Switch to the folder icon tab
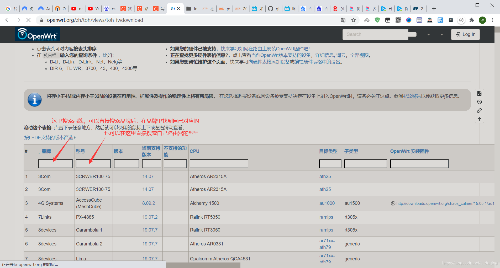 (192, 9)
